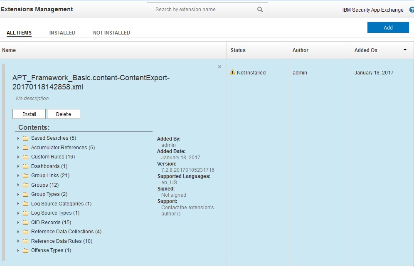Open the help question mark icon
This screenshot has width=414, height=267.
pyautogui.click(x=411, y=10)
